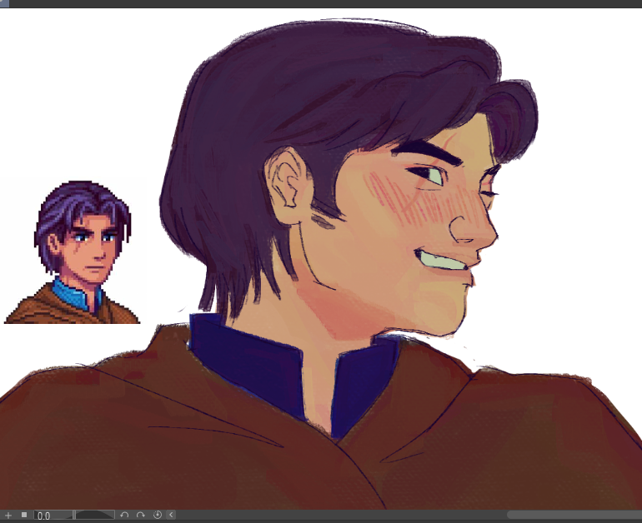Image resolution: width=642 pixels, height=523 pixels.
Task: Click the rotate canvas right arrow
Action: click(x=141, y=516)
